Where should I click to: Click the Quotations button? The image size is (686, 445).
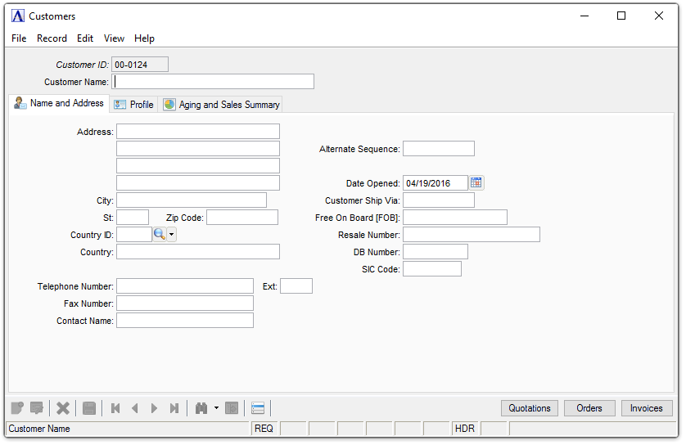pyautogui.click(x=530, y=408)
